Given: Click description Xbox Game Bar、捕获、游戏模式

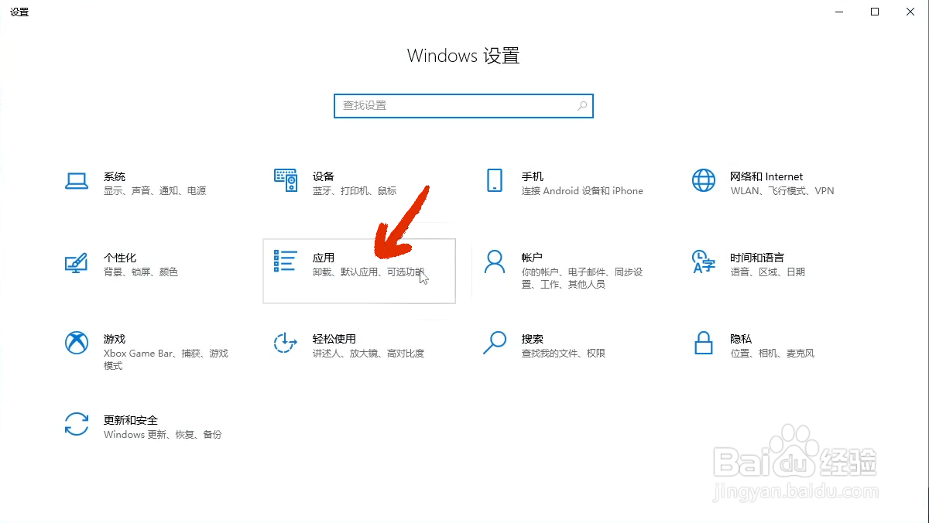Looking at the screenshot, I should point(166,360).
